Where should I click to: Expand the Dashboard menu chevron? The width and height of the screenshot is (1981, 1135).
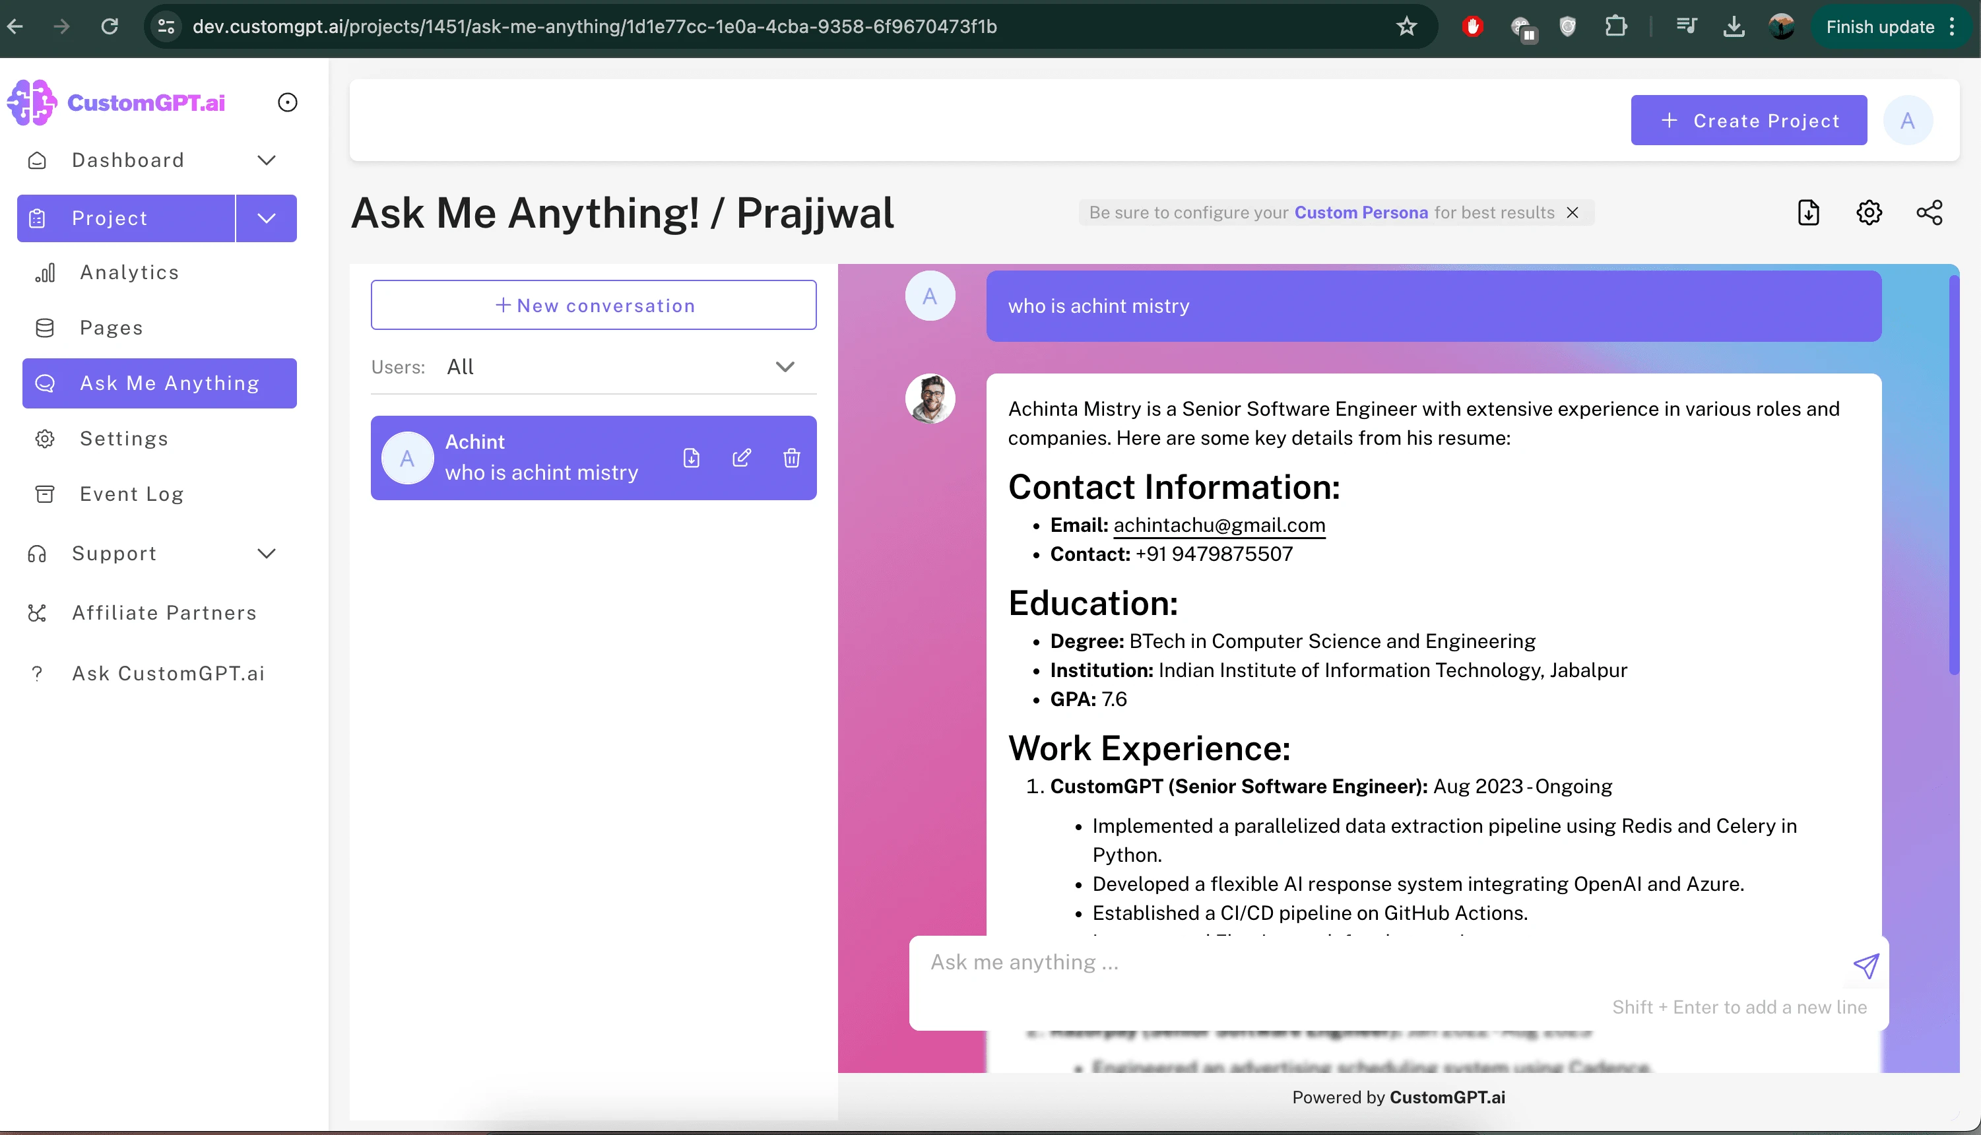tap(267, 160)
